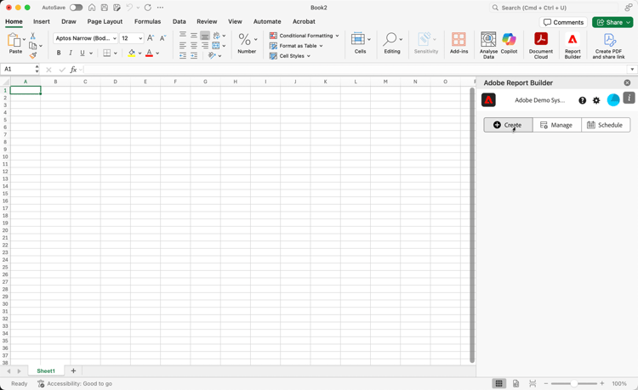Click the Copy icon

point(33,46)
